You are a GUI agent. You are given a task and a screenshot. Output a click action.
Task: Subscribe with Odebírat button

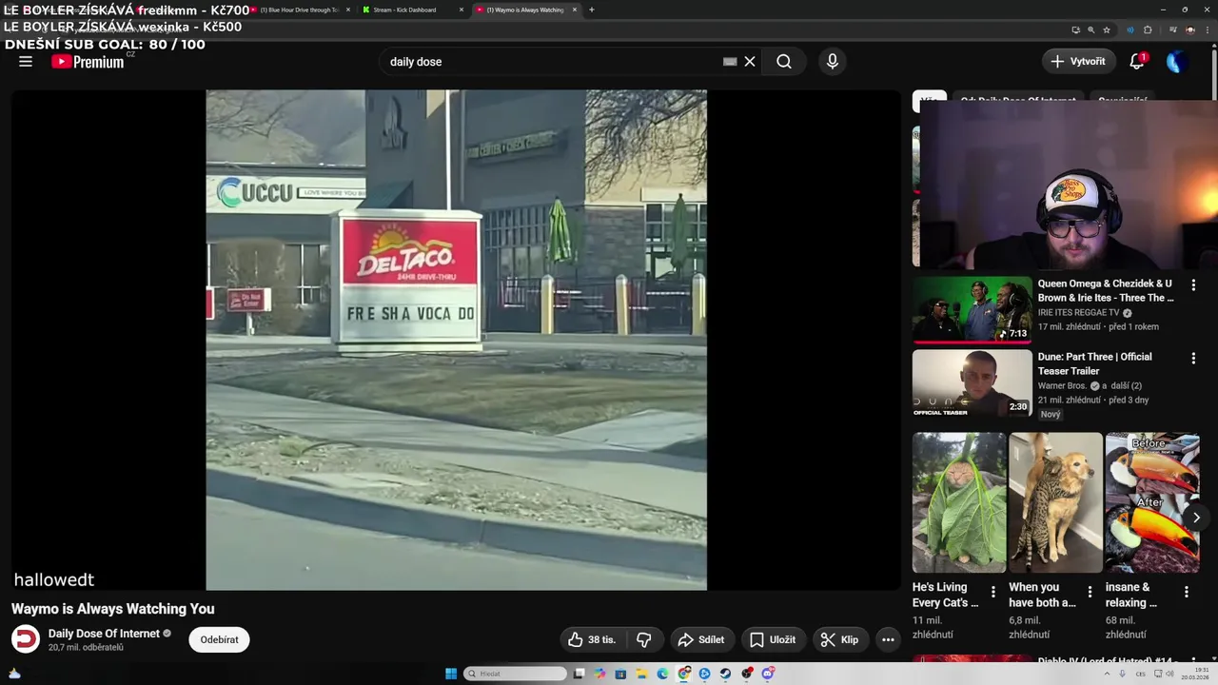click(219, 640)
